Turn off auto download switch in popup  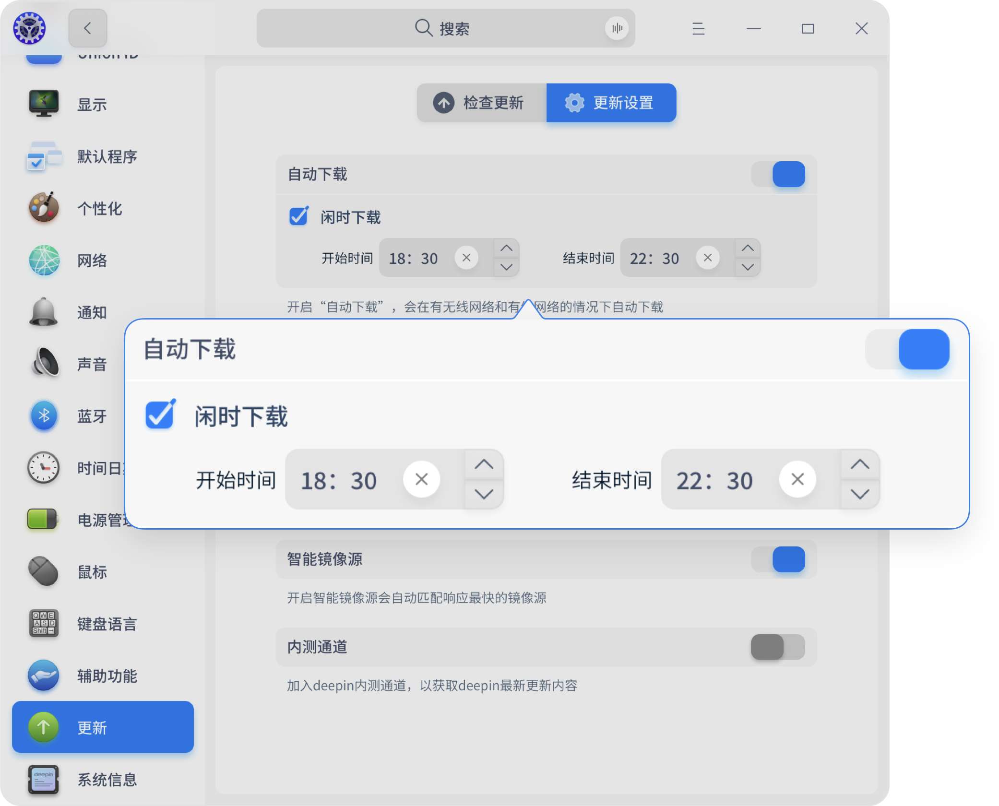[x=907, y=349]
